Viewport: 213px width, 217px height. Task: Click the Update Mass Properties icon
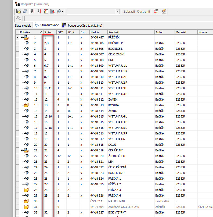click(164, 11)
